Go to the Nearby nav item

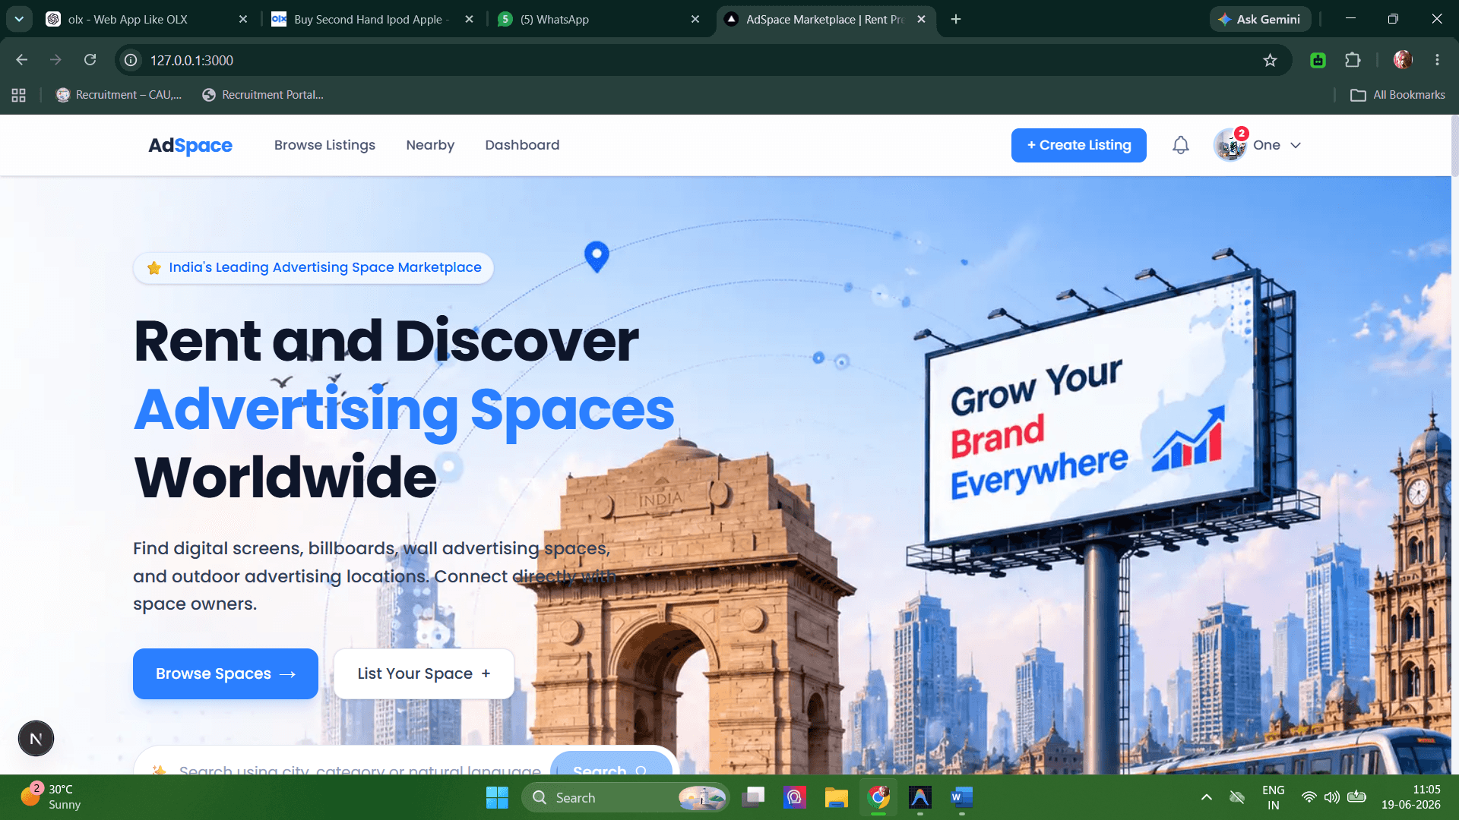coord(430,145)
